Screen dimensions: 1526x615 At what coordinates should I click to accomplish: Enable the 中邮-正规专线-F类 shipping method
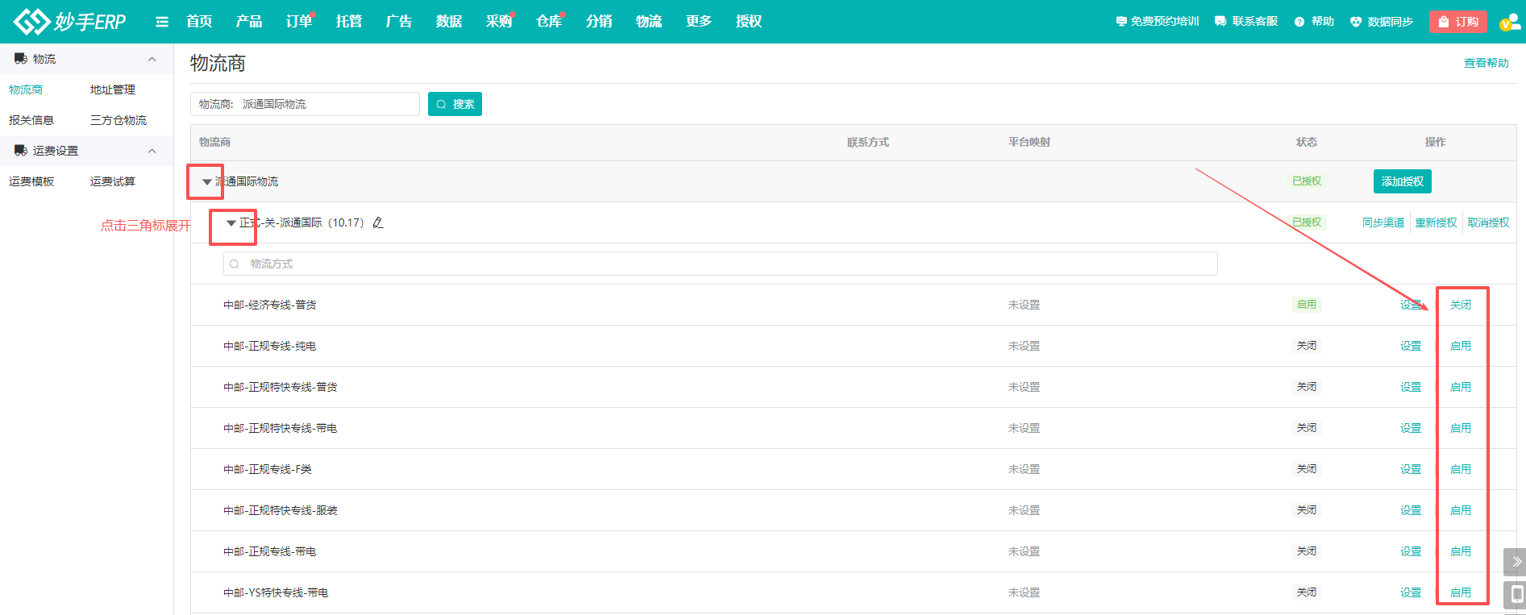[1460, 469]
